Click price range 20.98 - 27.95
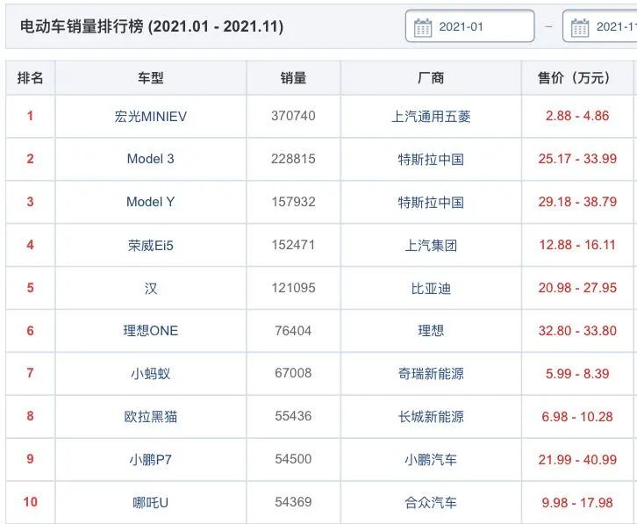The width and height of the screenshot is (637, 524). (x=577, y=288)
